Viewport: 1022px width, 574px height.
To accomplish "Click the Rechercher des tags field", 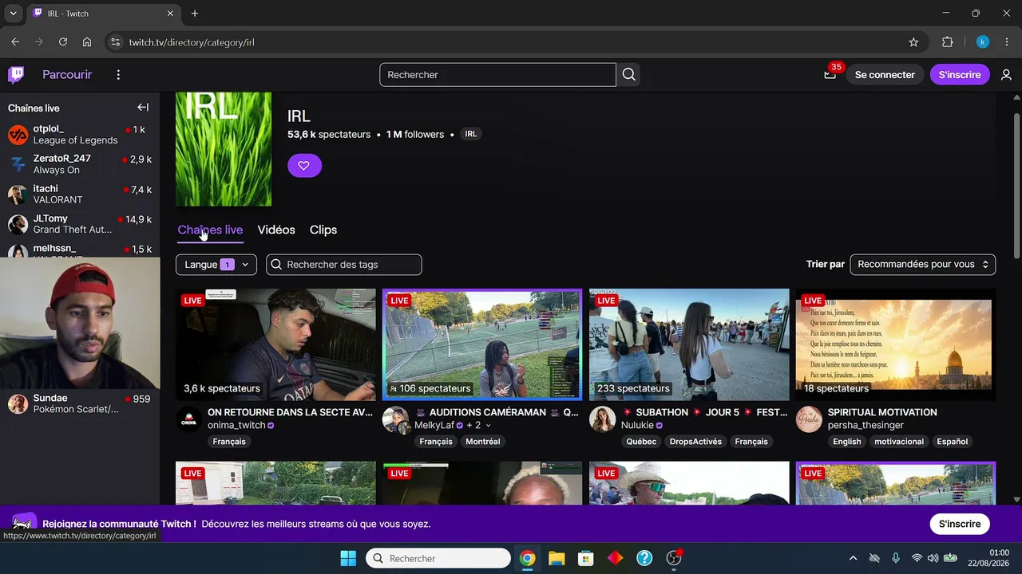I will 344,265.
